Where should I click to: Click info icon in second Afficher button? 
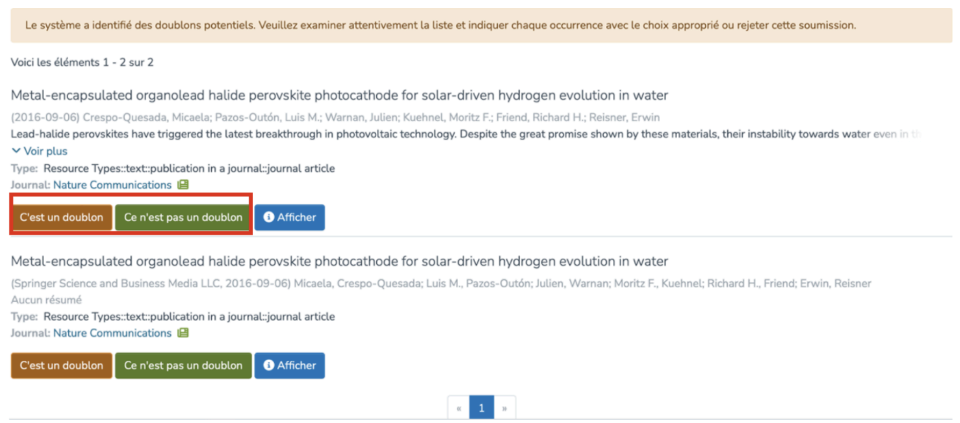click(x=269, y=365)
